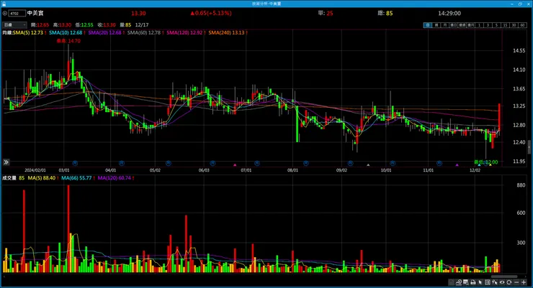533x288 pixels.
Task: Click the SMA(240) 13.13 moving average label
Action: click(226, 32)
